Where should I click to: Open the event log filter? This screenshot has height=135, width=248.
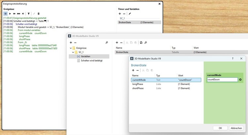coord(29,14)
